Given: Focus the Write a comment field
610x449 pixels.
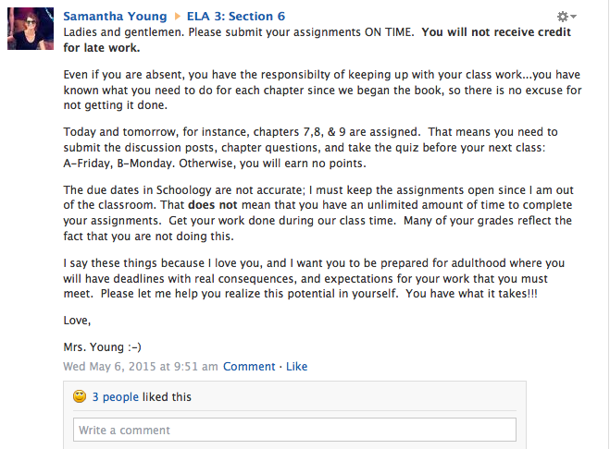Looking at the screenshot, I should 294,430.
